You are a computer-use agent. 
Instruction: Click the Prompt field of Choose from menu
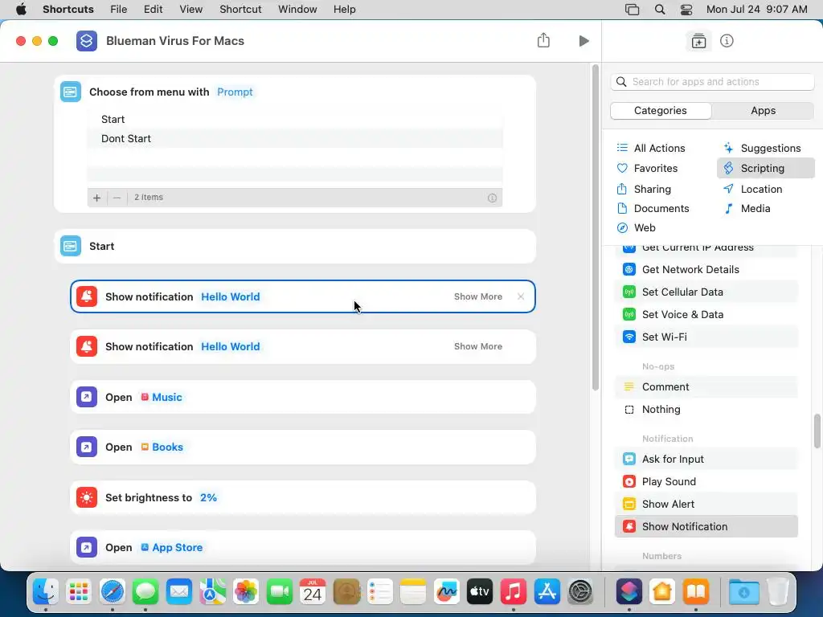tap(235, 92)
